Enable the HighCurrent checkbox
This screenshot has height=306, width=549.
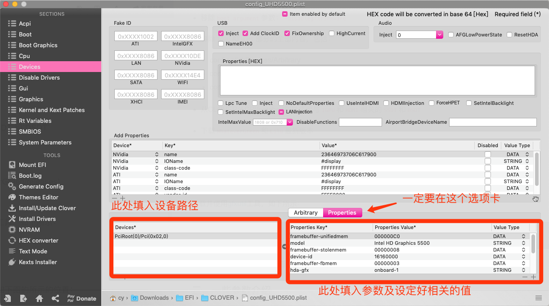coord(332,33)
